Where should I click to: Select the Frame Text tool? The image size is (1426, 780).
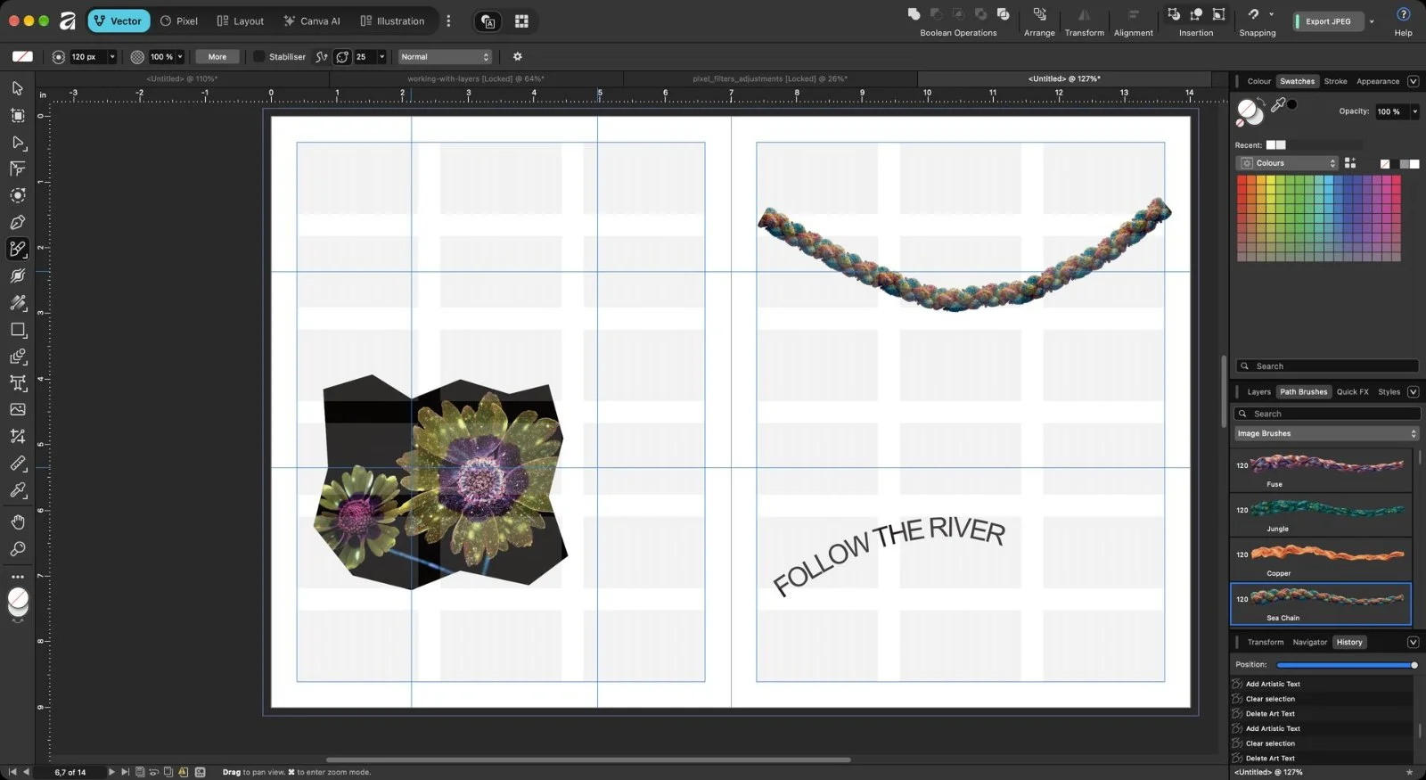pos(17,383)
